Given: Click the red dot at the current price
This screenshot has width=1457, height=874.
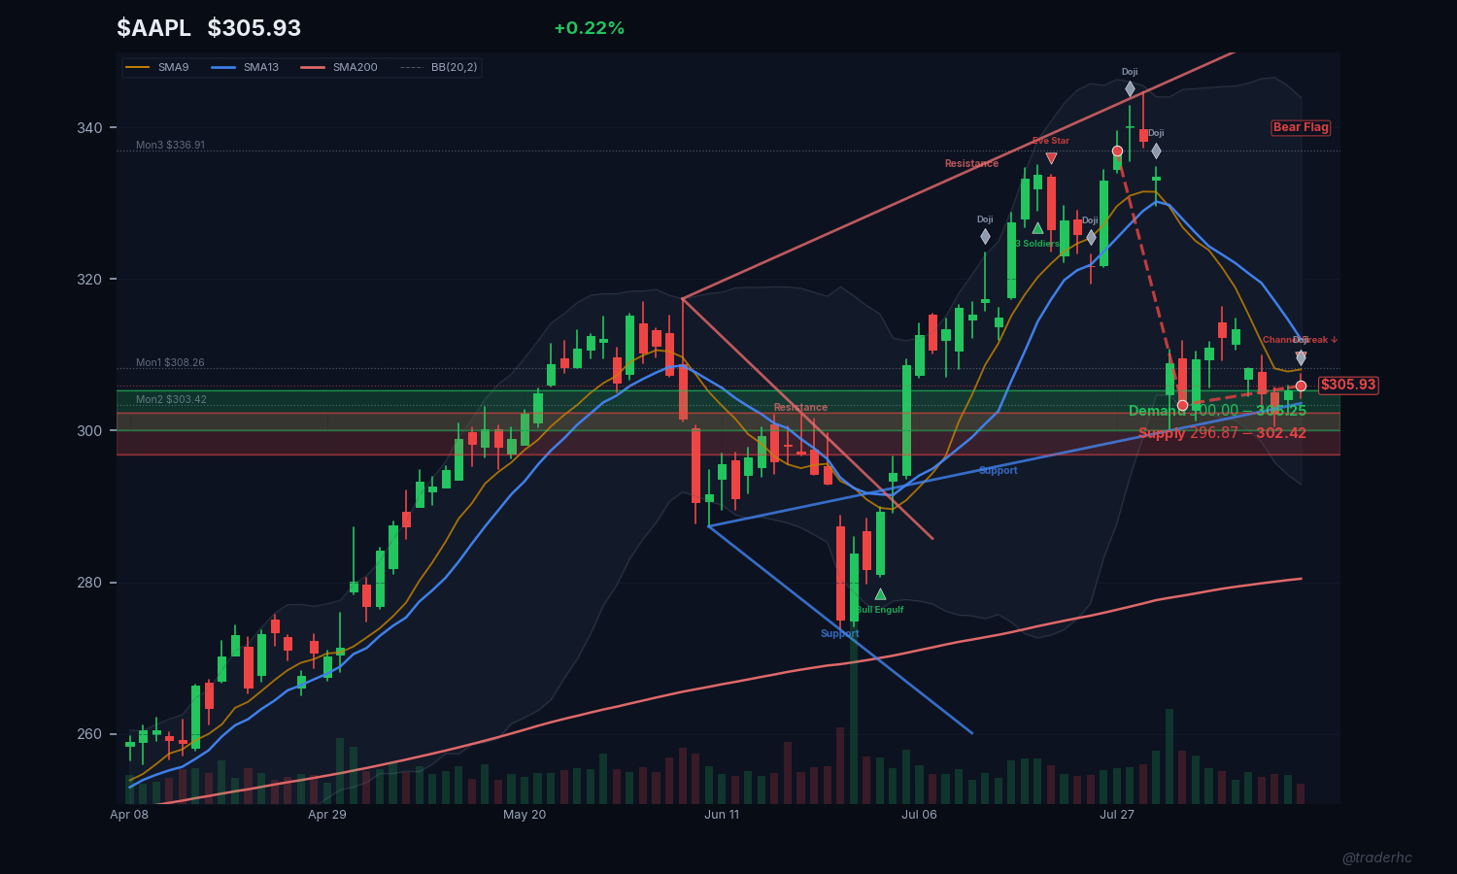Looking at the screenshot, I should click(1301, 387).
